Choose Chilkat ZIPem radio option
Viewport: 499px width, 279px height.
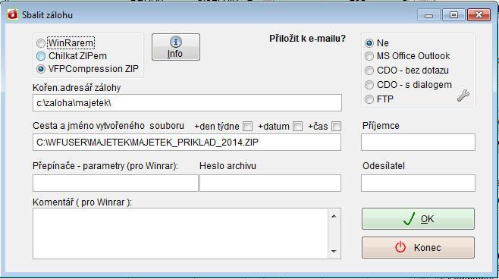[x=41, y=56]
